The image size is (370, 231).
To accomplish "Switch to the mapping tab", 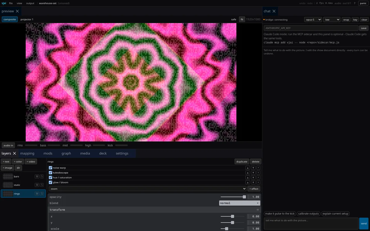I will coord(27,153).
